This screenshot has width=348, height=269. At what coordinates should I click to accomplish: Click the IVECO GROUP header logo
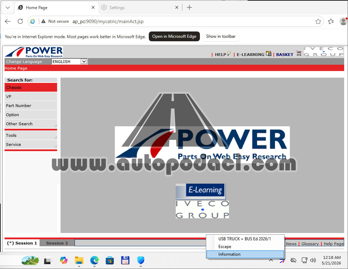(x=323, y=51)
